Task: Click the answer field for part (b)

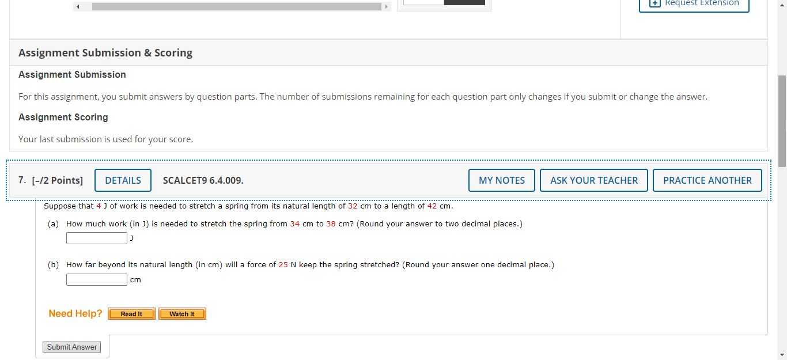Action: pyautogui.click(x=96, y=279)
